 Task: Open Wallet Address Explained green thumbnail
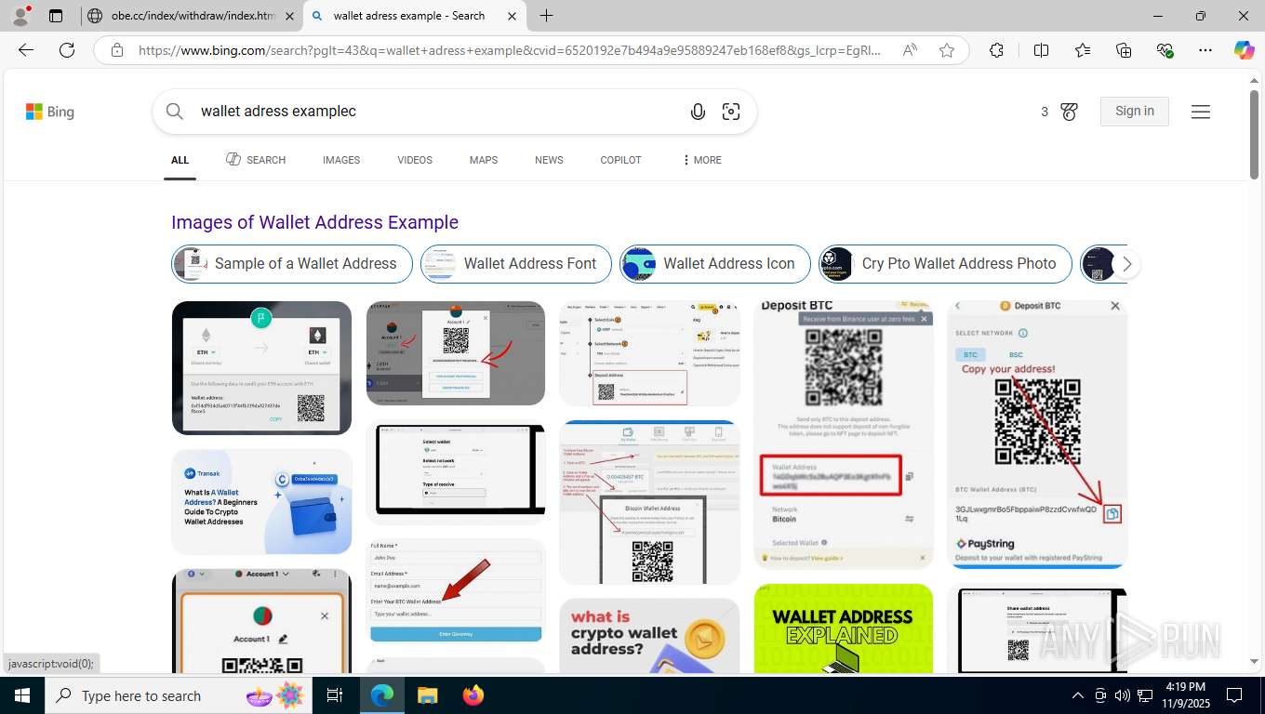tap(844, 628)
